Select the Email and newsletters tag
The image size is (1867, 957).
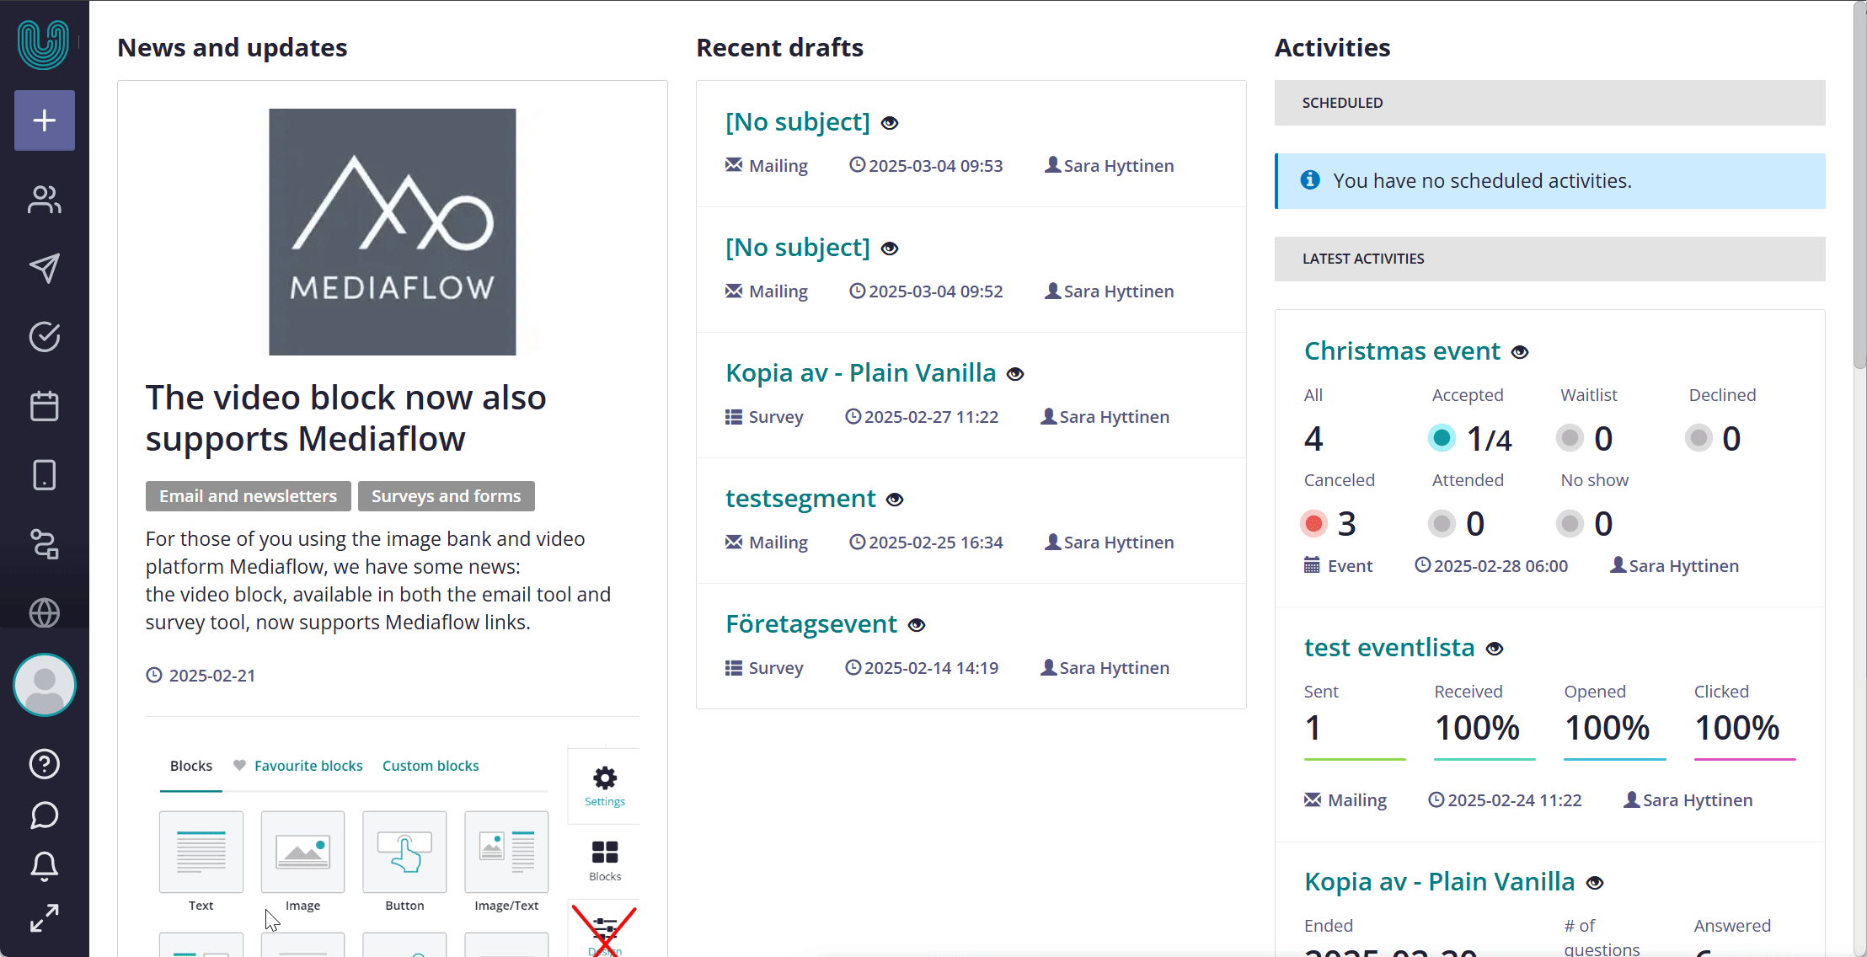coord(248,496)
